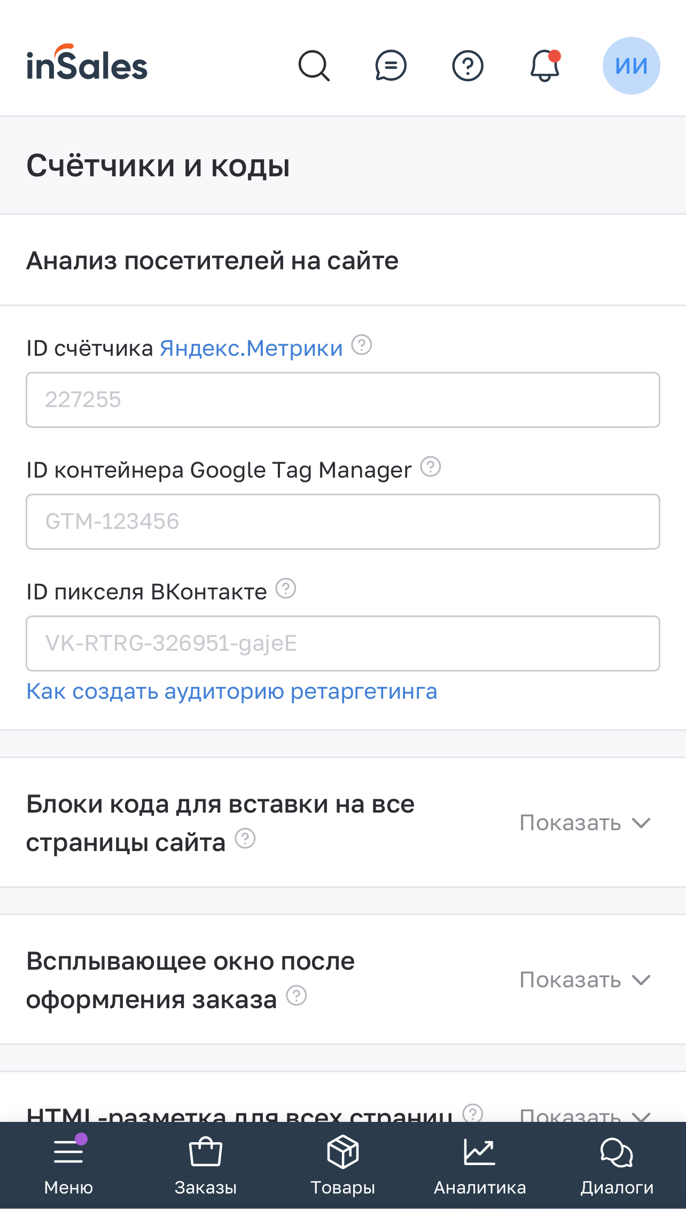Screen dimensions: 686x1209
Task: Expand the HTML markup for all pages section
Action: point(585,1116)
